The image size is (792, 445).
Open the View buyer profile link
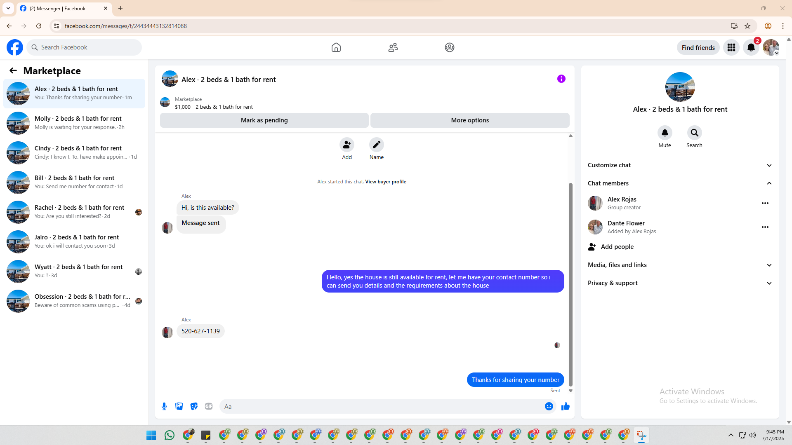(x=386, y=182)
